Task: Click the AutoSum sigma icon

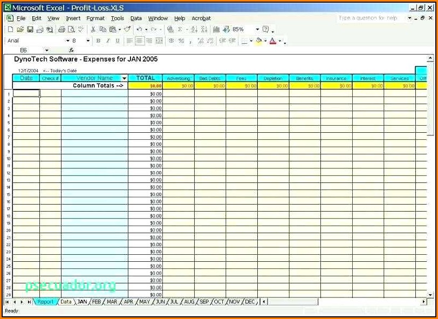Action: pos(180,30)
